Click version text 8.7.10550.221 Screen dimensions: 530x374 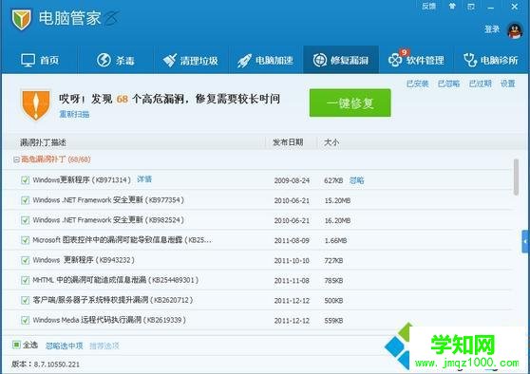(57, 365)
